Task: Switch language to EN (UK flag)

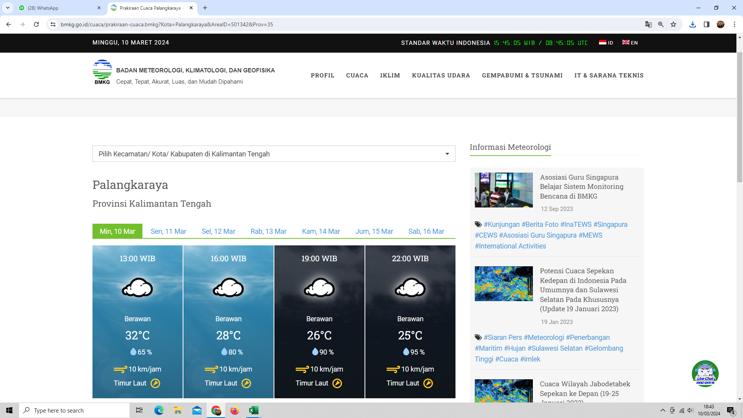Action: 630,43
